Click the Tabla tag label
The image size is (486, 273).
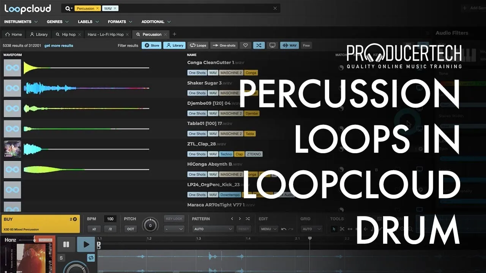tap(250, 134)
